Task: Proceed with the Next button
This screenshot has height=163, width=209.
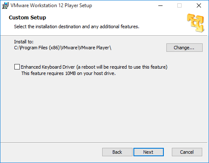Action: [x=149, y=152]
